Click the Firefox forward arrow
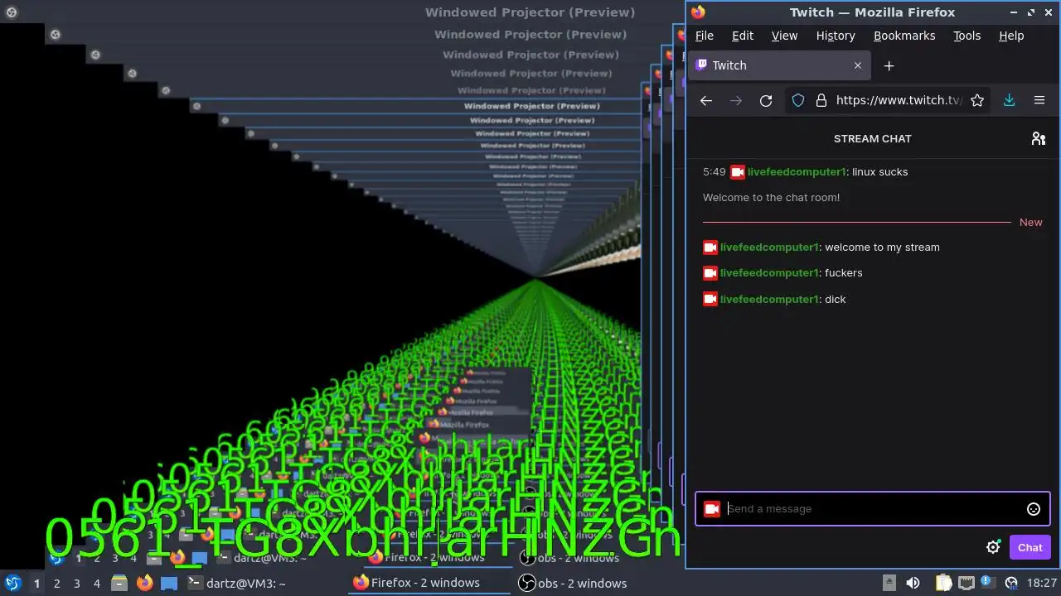Viewport: 1061px width, 596px height. tap(736, 100)
